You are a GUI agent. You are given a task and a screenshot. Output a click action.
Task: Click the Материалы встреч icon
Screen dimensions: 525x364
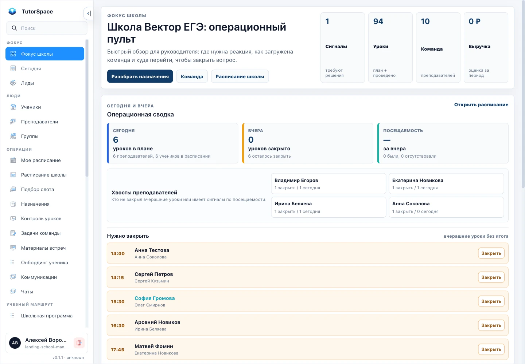[x=13, y=248]
